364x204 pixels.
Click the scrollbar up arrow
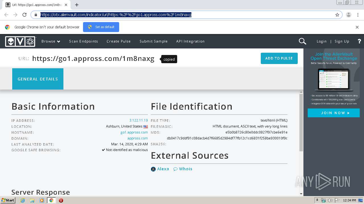[x=301, y=92]
